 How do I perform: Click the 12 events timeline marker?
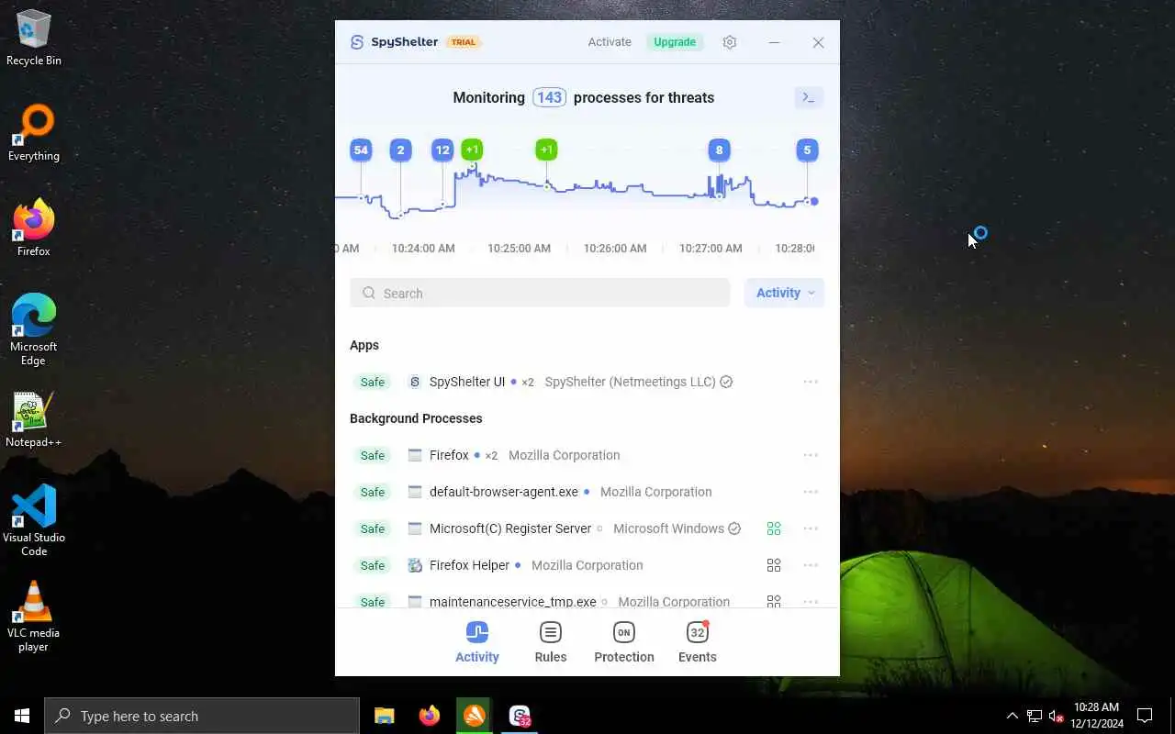(x=442, y=150)
